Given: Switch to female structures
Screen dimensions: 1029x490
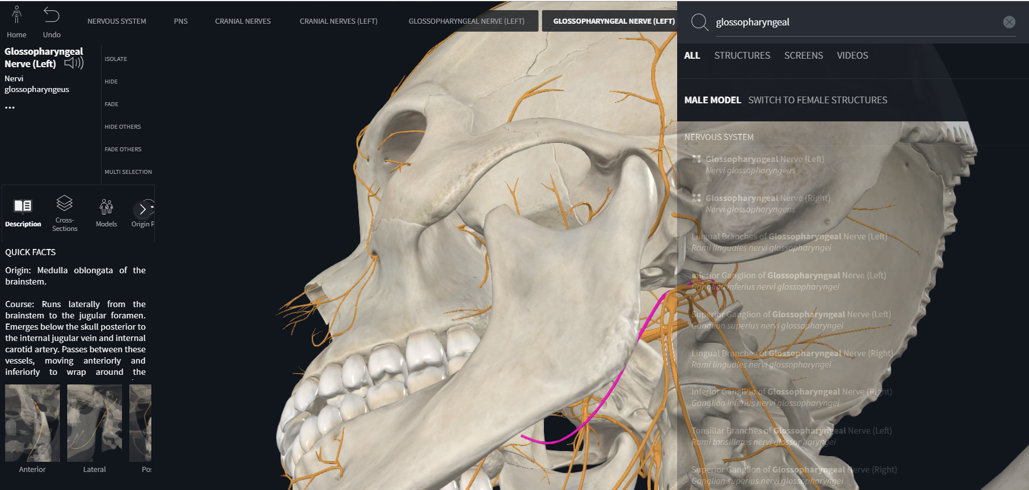Looking at the screenshot, I should (x=818, y=100).
